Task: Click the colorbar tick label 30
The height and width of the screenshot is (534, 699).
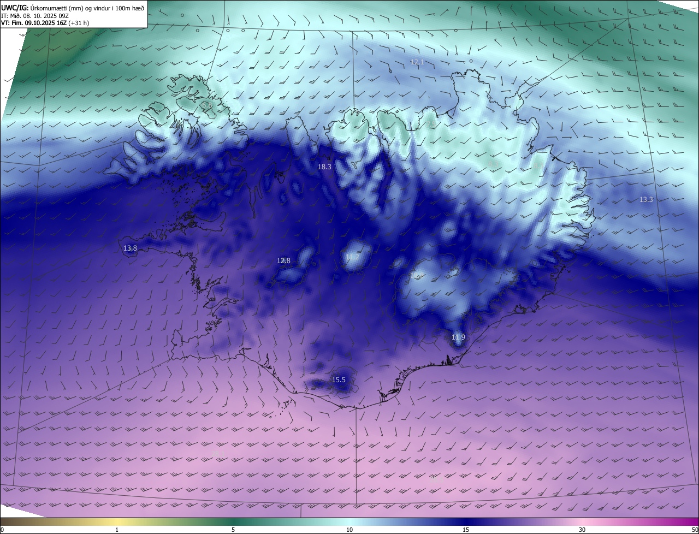Action: (x=582, y=530)
